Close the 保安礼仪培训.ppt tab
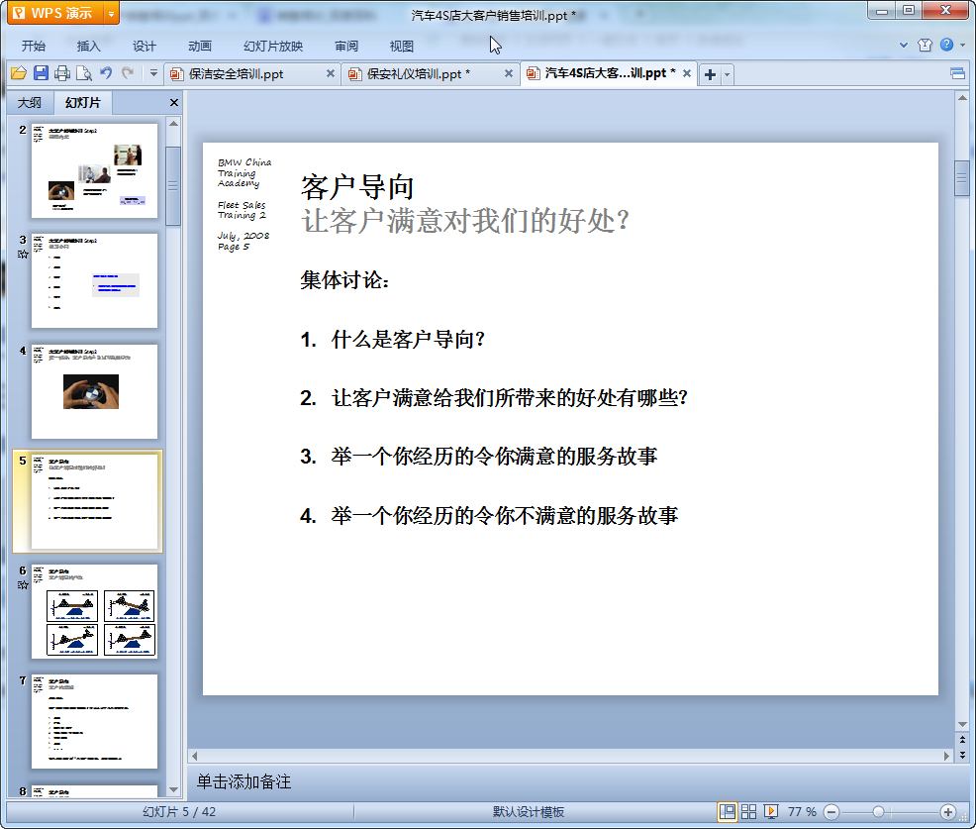976x829 pixels. click(509, 73)
